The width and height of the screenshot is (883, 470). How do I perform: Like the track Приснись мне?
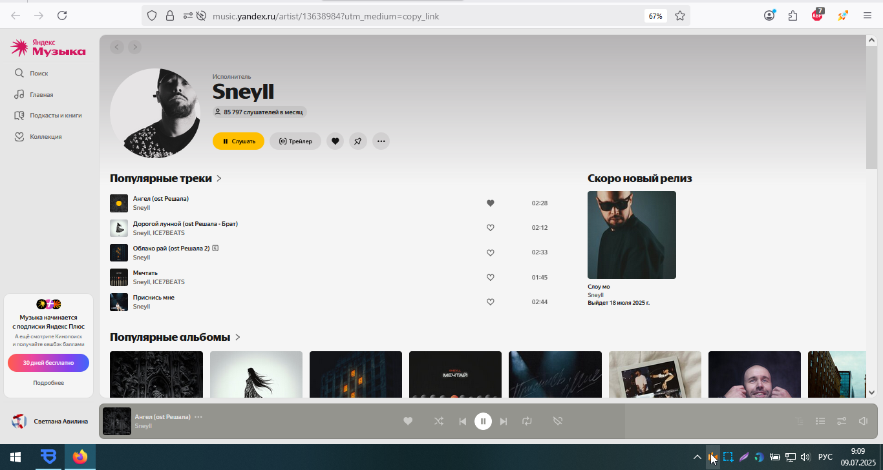[490, 302]
